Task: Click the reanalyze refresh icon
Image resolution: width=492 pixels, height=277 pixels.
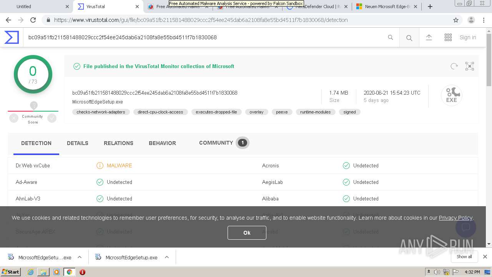Action: [454, 66]
